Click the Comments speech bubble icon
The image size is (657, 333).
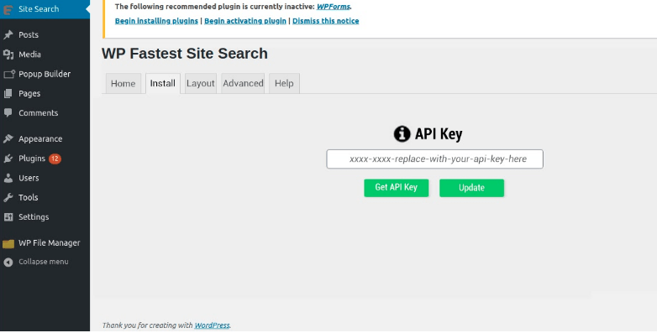(8, 113)
